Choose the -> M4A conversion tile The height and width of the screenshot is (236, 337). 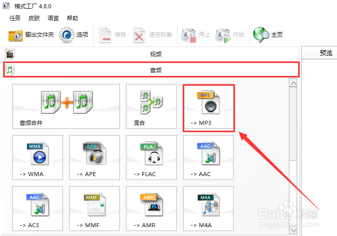[209, 209]
